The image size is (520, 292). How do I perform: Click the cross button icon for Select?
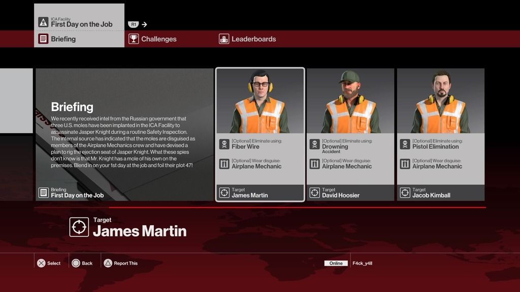click(41, 263)
